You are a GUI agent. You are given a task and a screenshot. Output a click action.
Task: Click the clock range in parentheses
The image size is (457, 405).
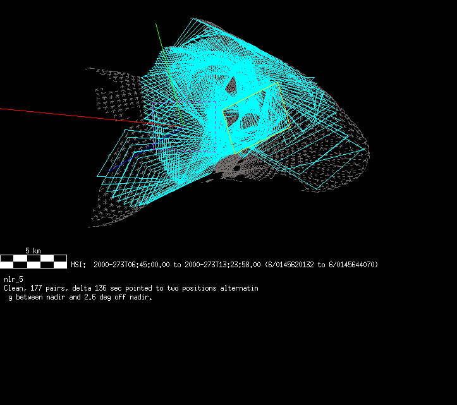[x=322, y=265]
